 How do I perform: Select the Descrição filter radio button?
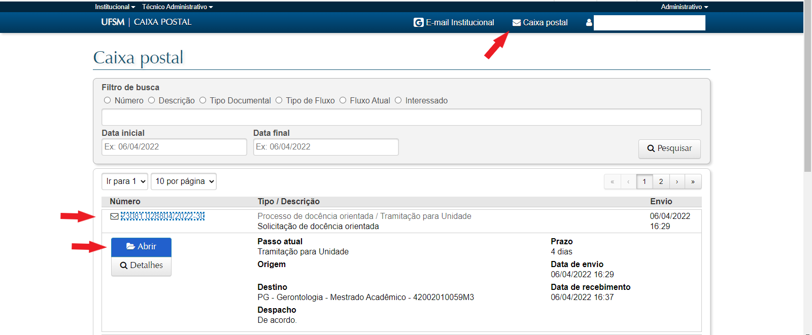point(151,100)
